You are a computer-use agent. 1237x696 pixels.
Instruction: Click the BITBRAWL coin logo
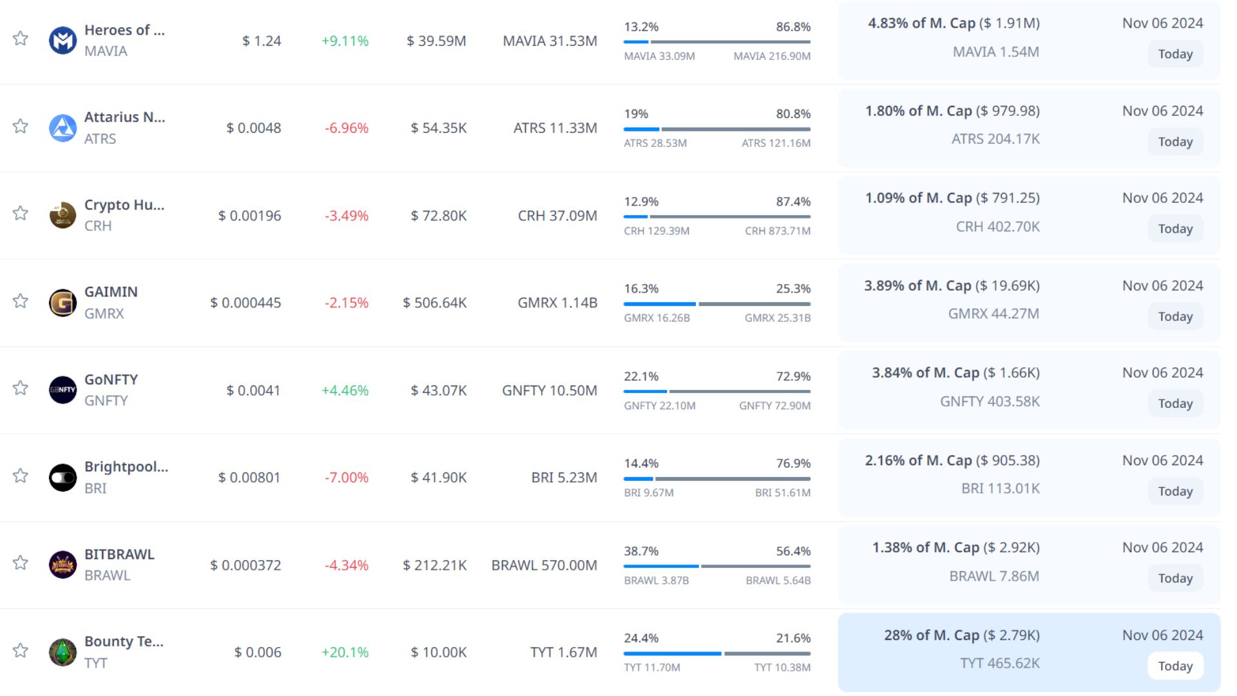coord(62,565)
